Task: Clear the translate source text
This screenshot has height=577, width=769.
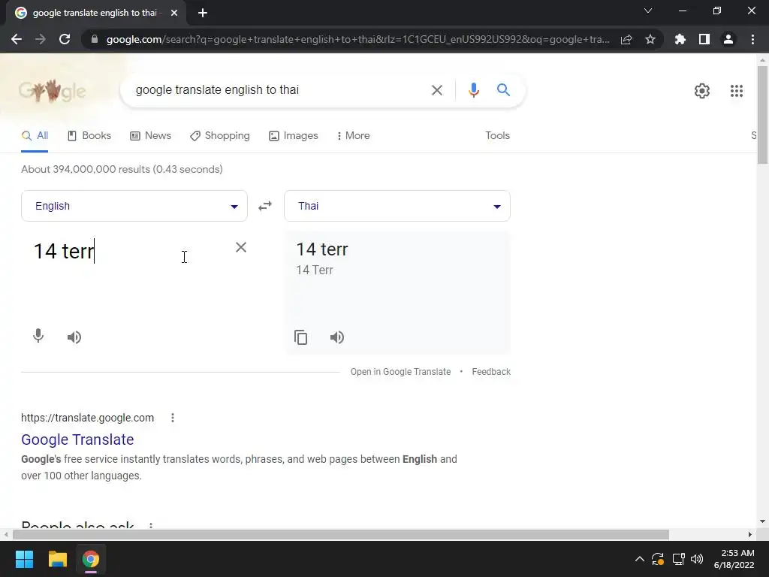Action: tap(241, 247)
